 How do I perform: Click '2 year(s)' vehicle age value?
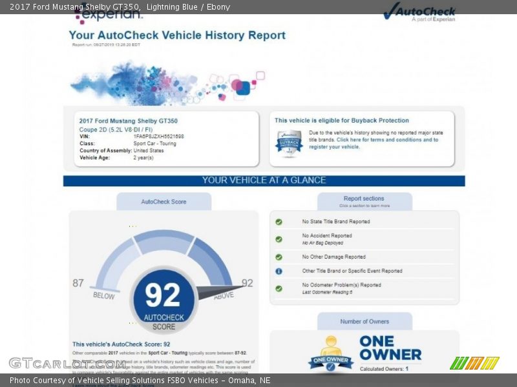click(x=143, y=157)
